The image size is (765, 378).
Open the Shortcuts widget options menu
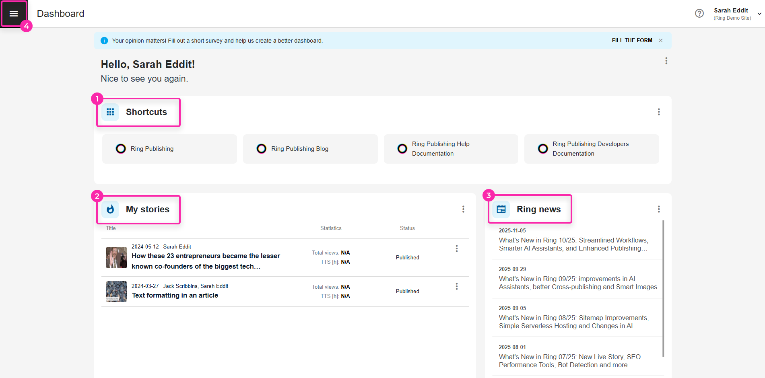[659, 112]
